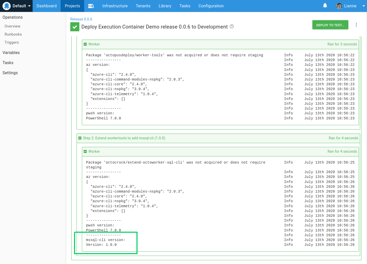367x264 pixels.
Task: Click the green success checkmark icon
Action: tap(75, 27)
